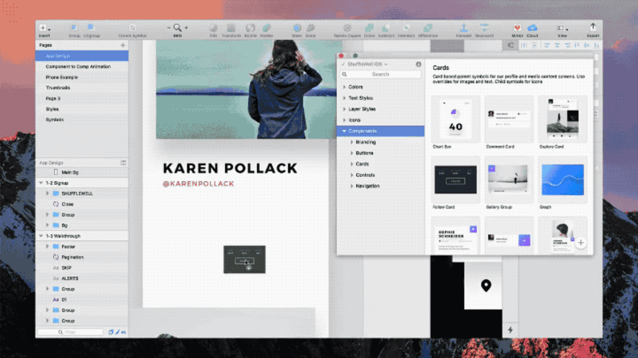Send selection Backward via toolbar

pyautogui.click(x=483, y=28)
